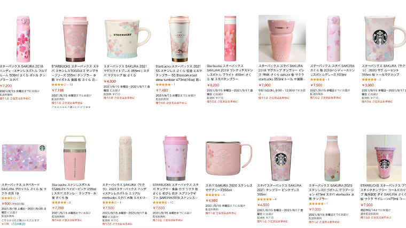The height and width of the screenshot is (228, 406).
Task: Click the ¥7,200 price of SAKURA 2018 bottle
Action: [6, 86]
